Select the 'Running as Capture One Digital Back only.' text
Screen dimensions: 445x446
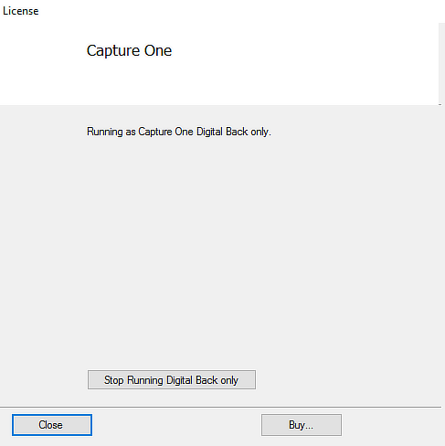[179, 132]
